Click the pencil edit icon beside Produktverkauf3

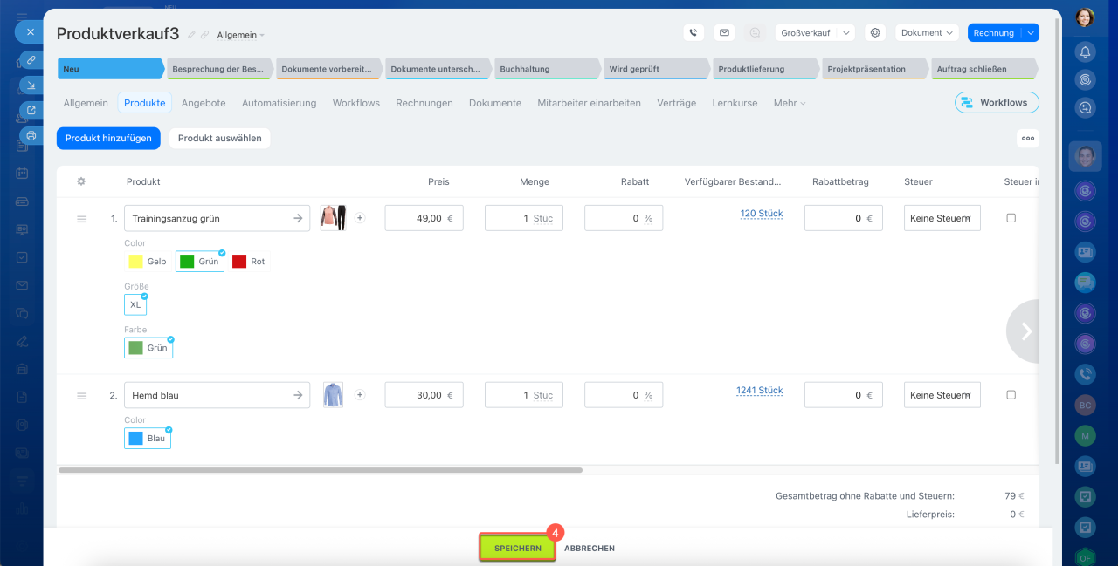coord(191,35)
